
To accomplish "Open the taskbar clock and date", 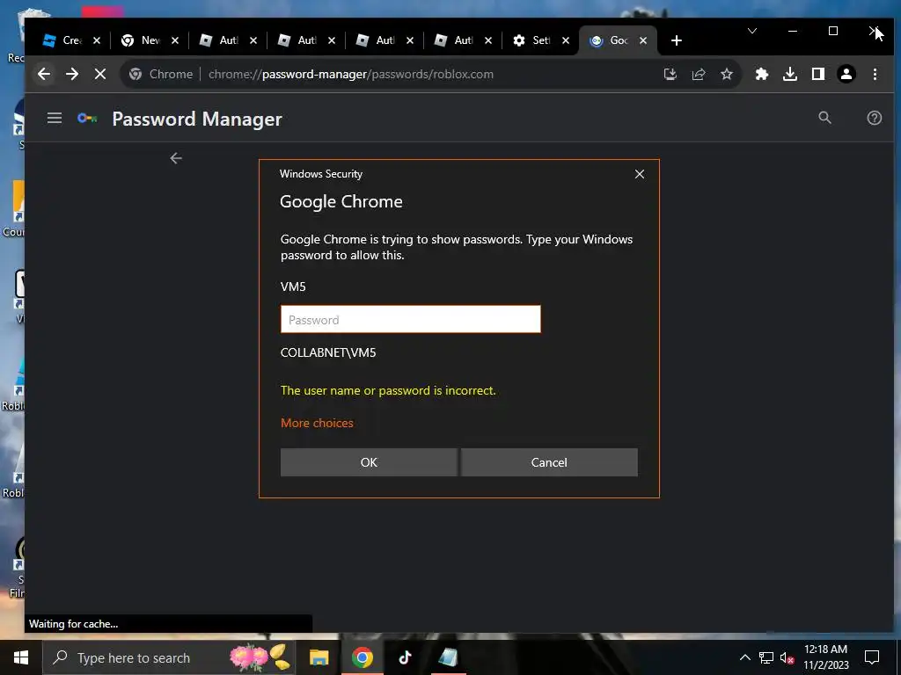I will (825, 657).
